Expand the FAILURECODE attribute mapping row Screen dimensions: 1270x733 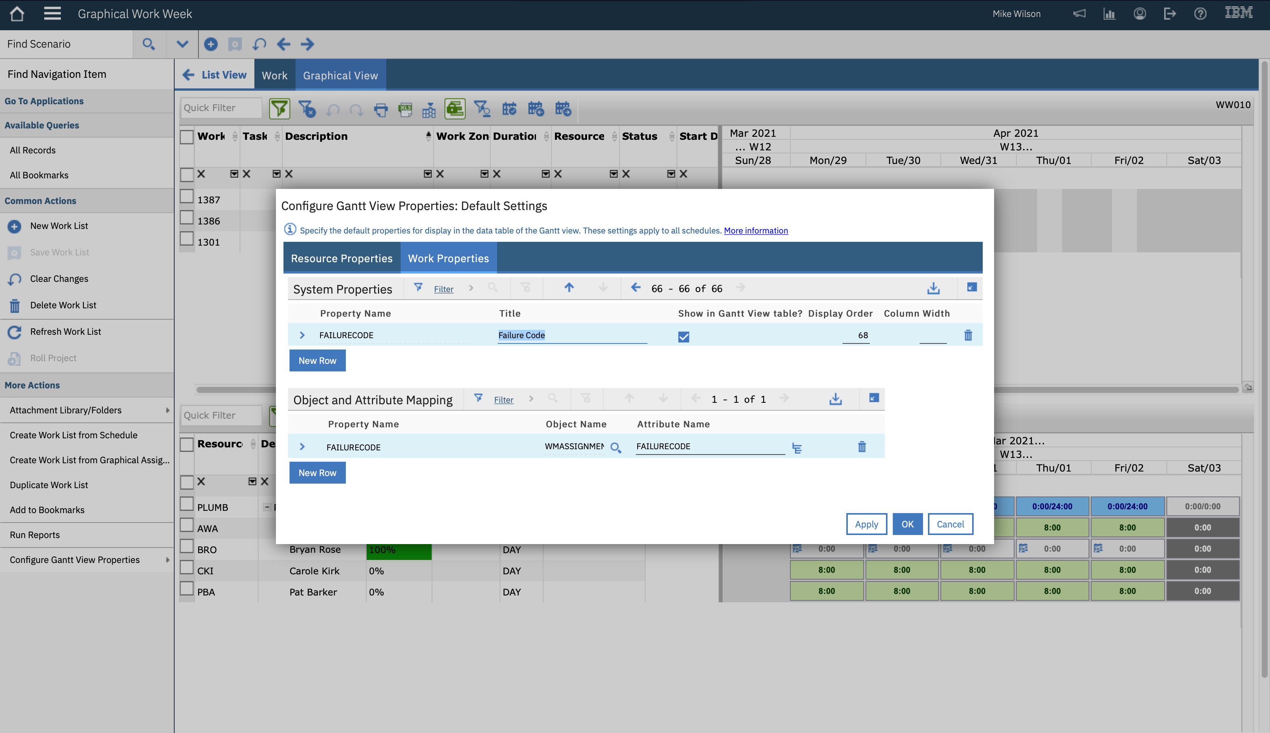302,447
